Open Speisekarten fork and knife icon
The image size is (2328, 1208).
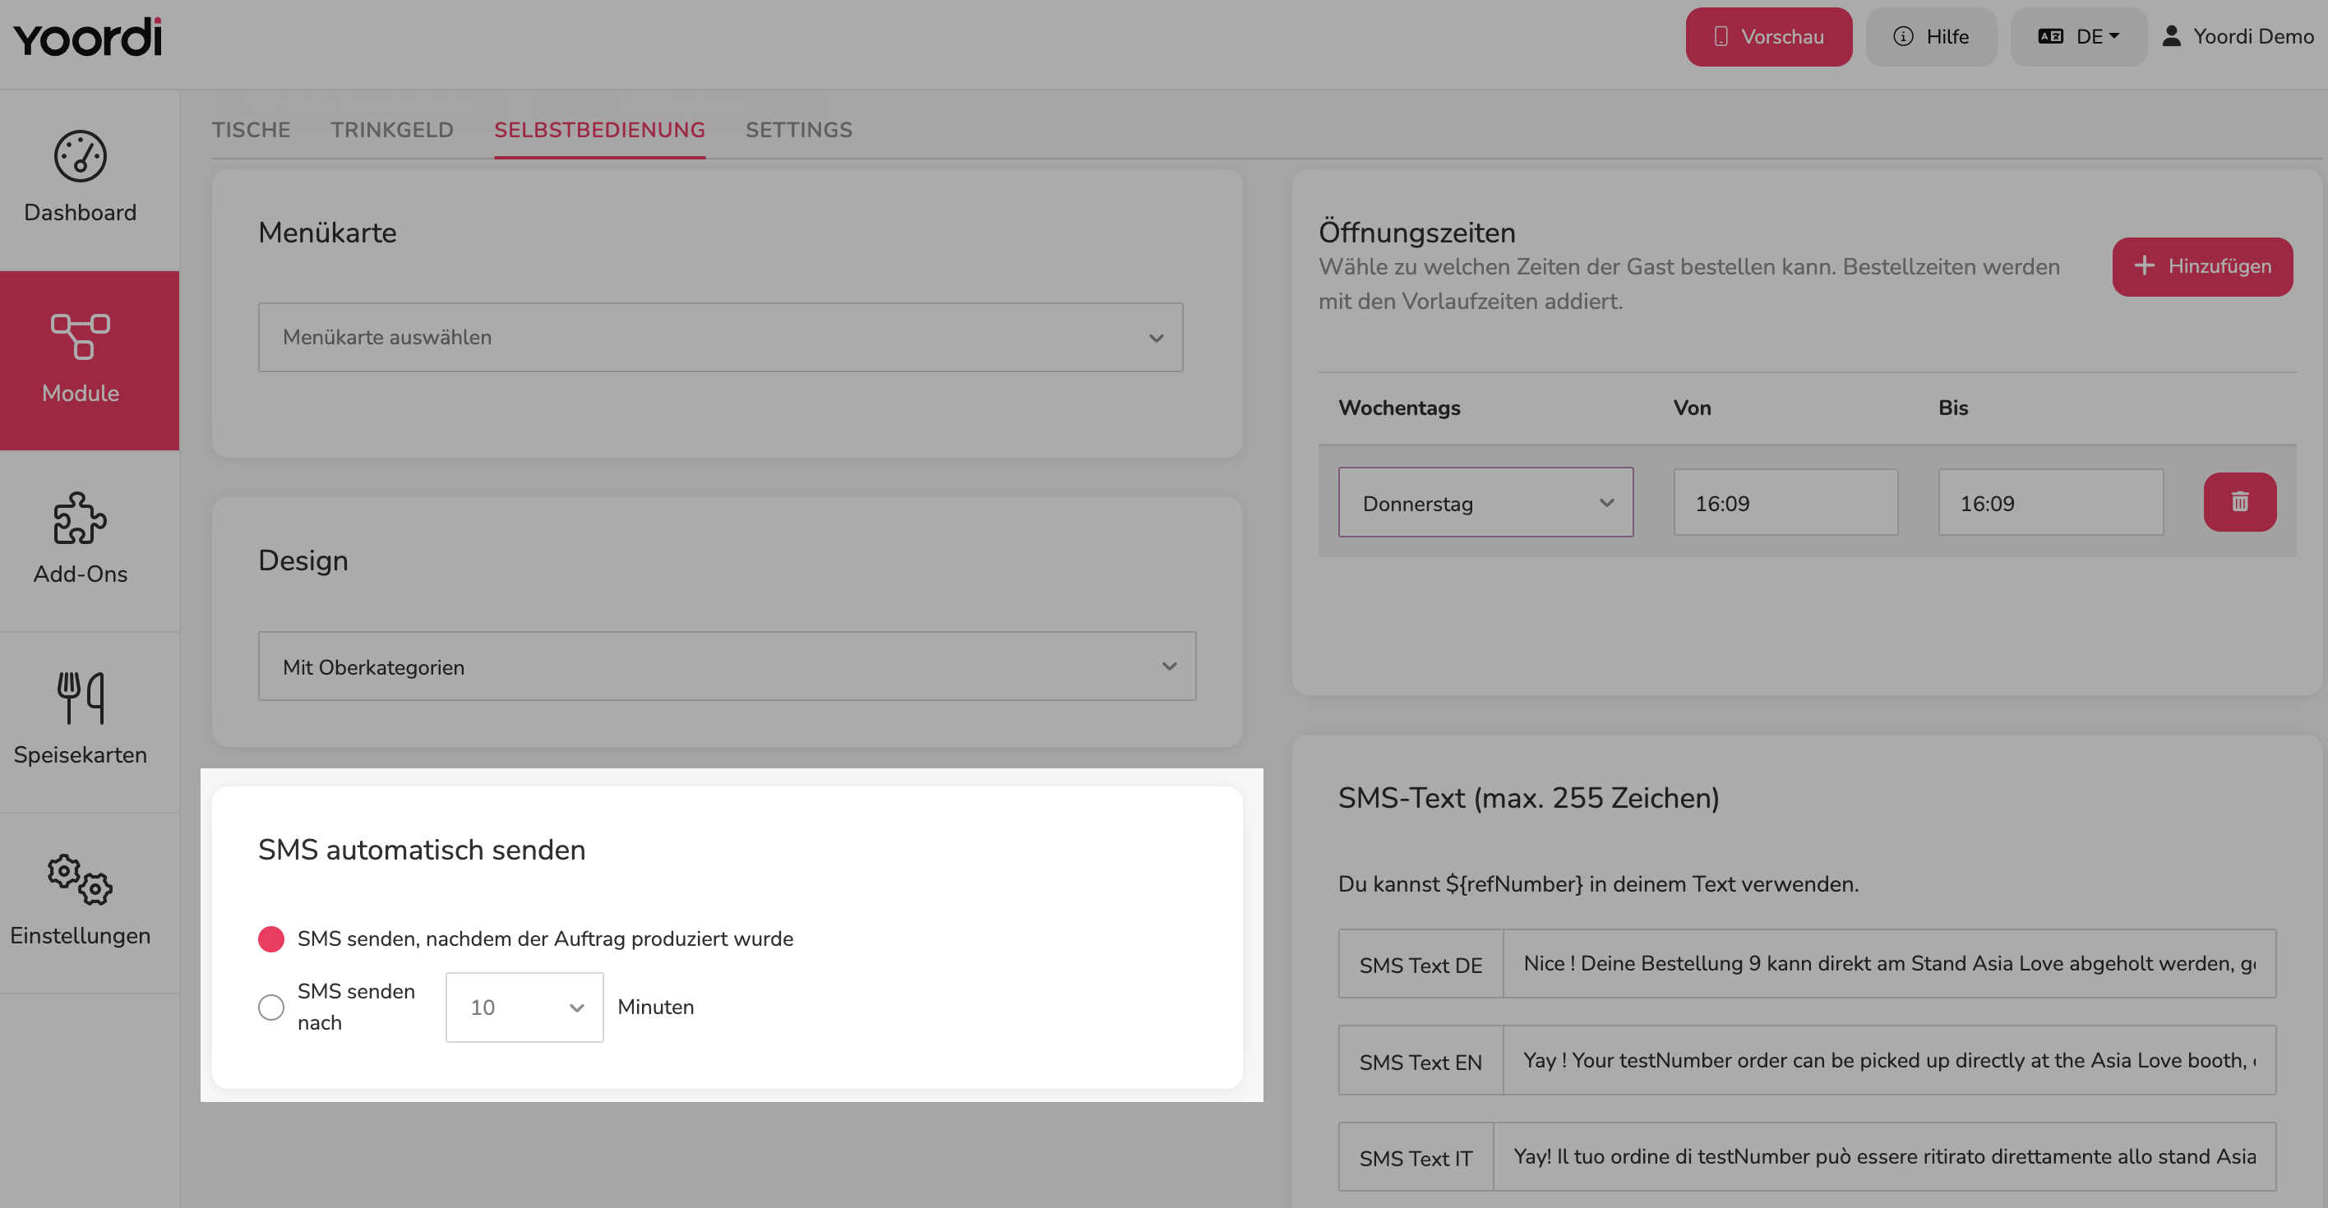pos(81,698)
